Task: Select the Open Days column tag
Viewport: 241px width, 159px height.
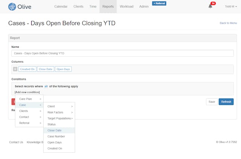Action: click(x=63, y=69)
